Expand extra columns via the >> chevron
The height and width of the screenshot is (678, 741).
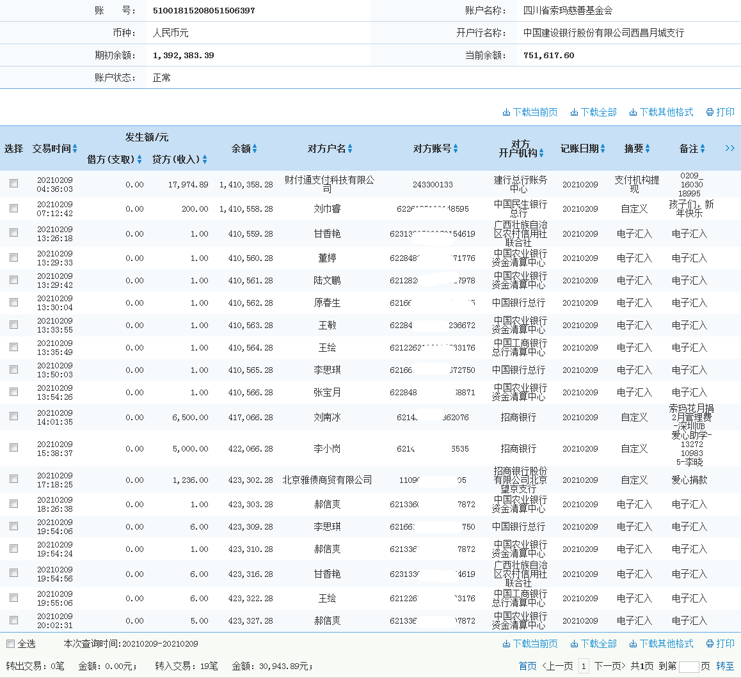729,148
